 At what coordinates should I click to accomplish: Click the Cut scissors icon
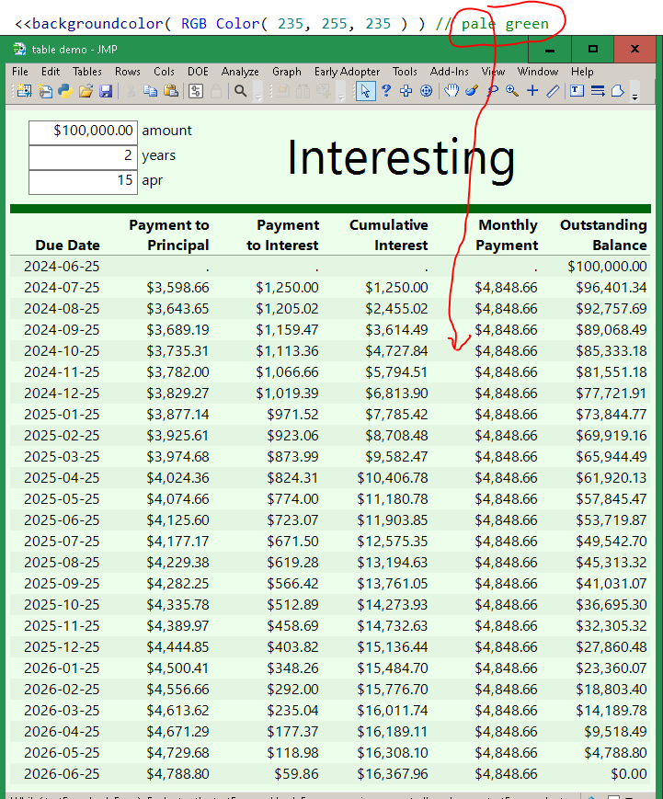(x=131, y=91)
